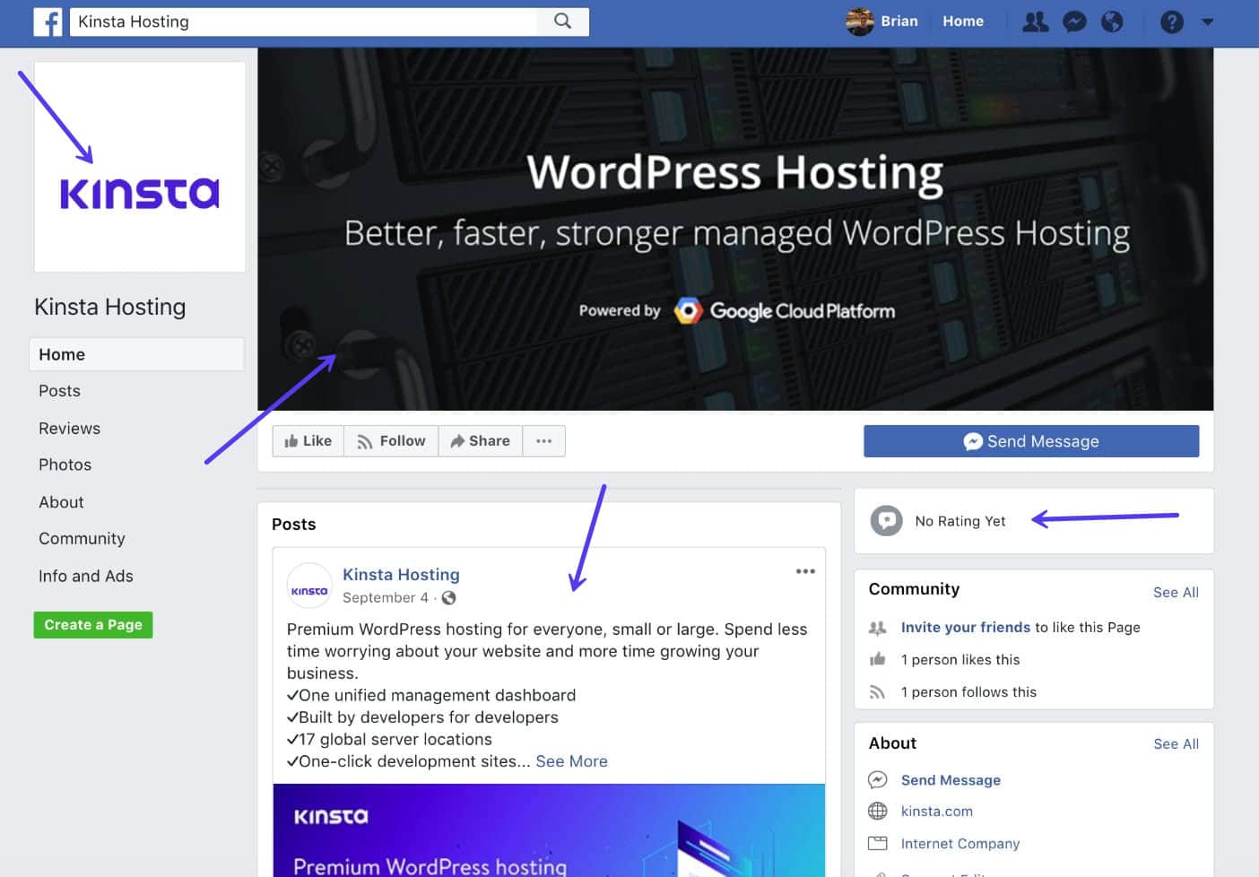Open the ellipsis menu next to Share
The width and height of the screenshot is (1259, 877).
543,440
